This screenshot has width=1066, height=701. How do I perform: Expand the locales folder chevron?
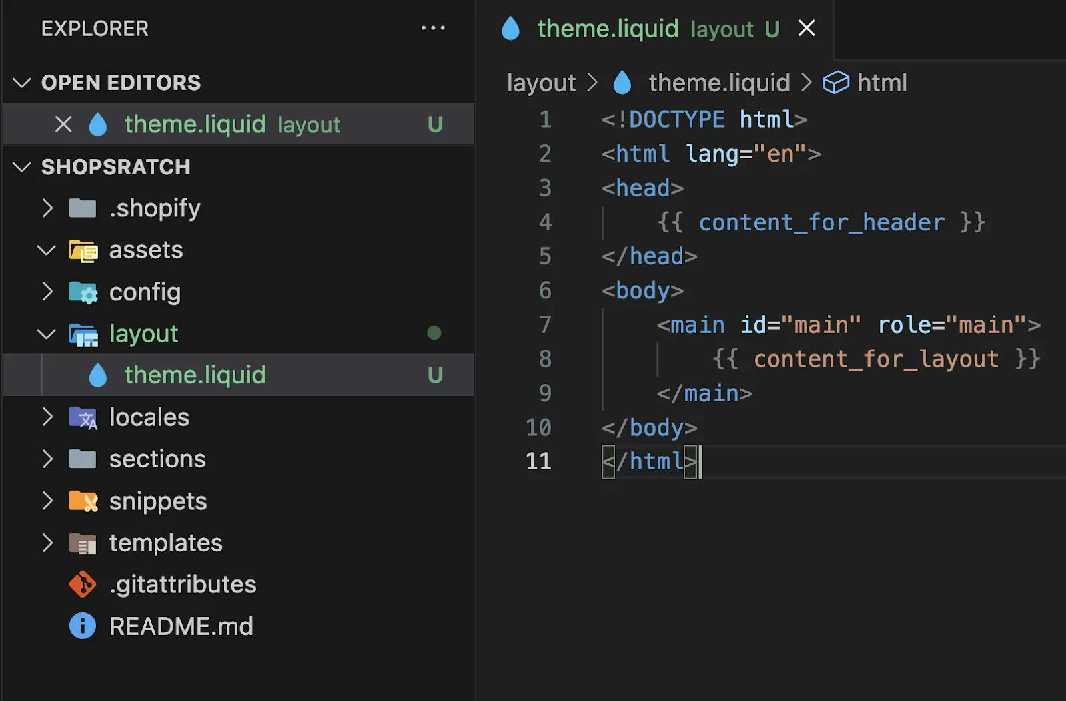tap(47, 417)
